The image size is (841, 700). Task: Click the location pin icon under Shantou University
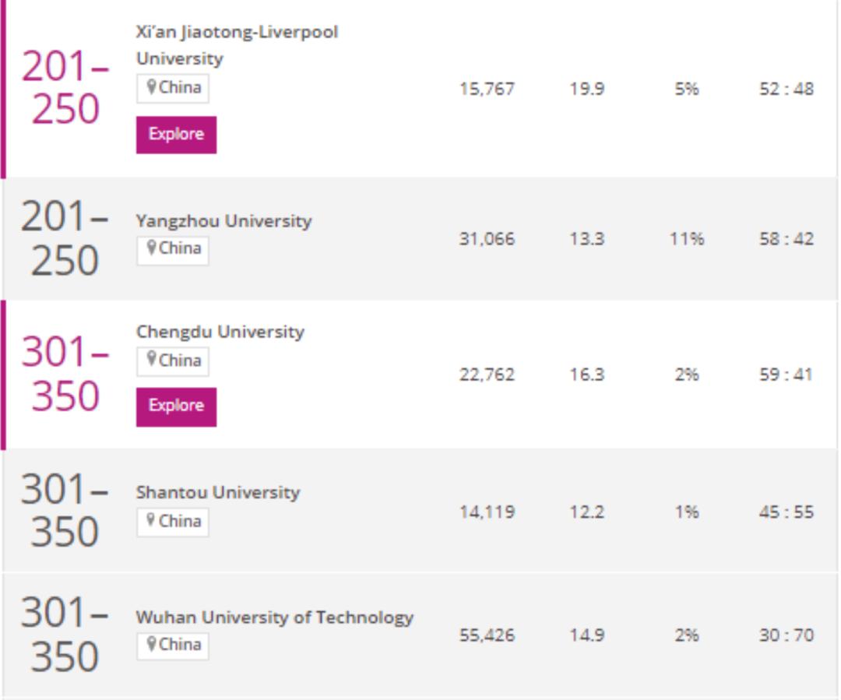[x=151, y=521]
